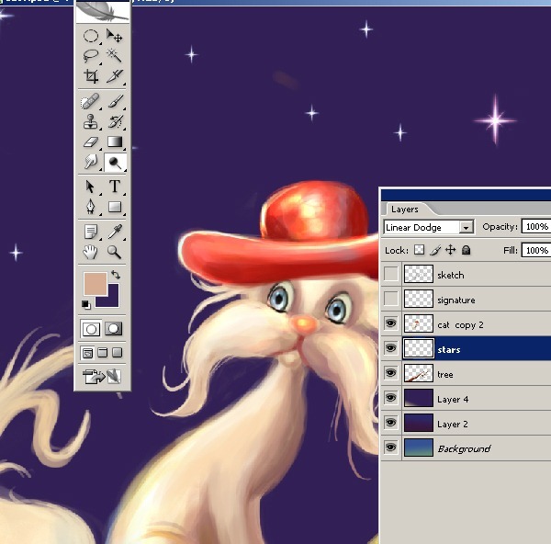Select the Lasso tool

91,56
